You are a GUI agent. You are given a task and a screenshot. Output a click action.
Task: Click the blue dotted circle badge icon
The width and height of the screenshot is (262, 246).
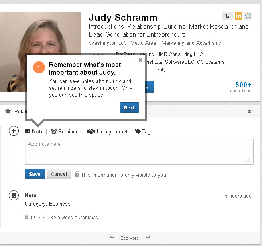[x=248, y=16]
